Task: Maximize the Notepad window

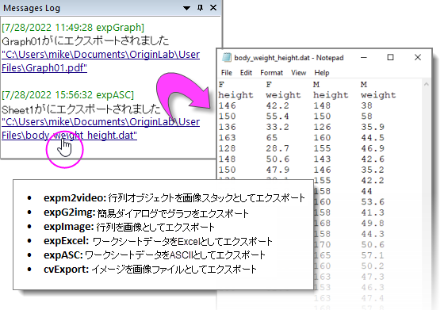Action: pos(390,57)
